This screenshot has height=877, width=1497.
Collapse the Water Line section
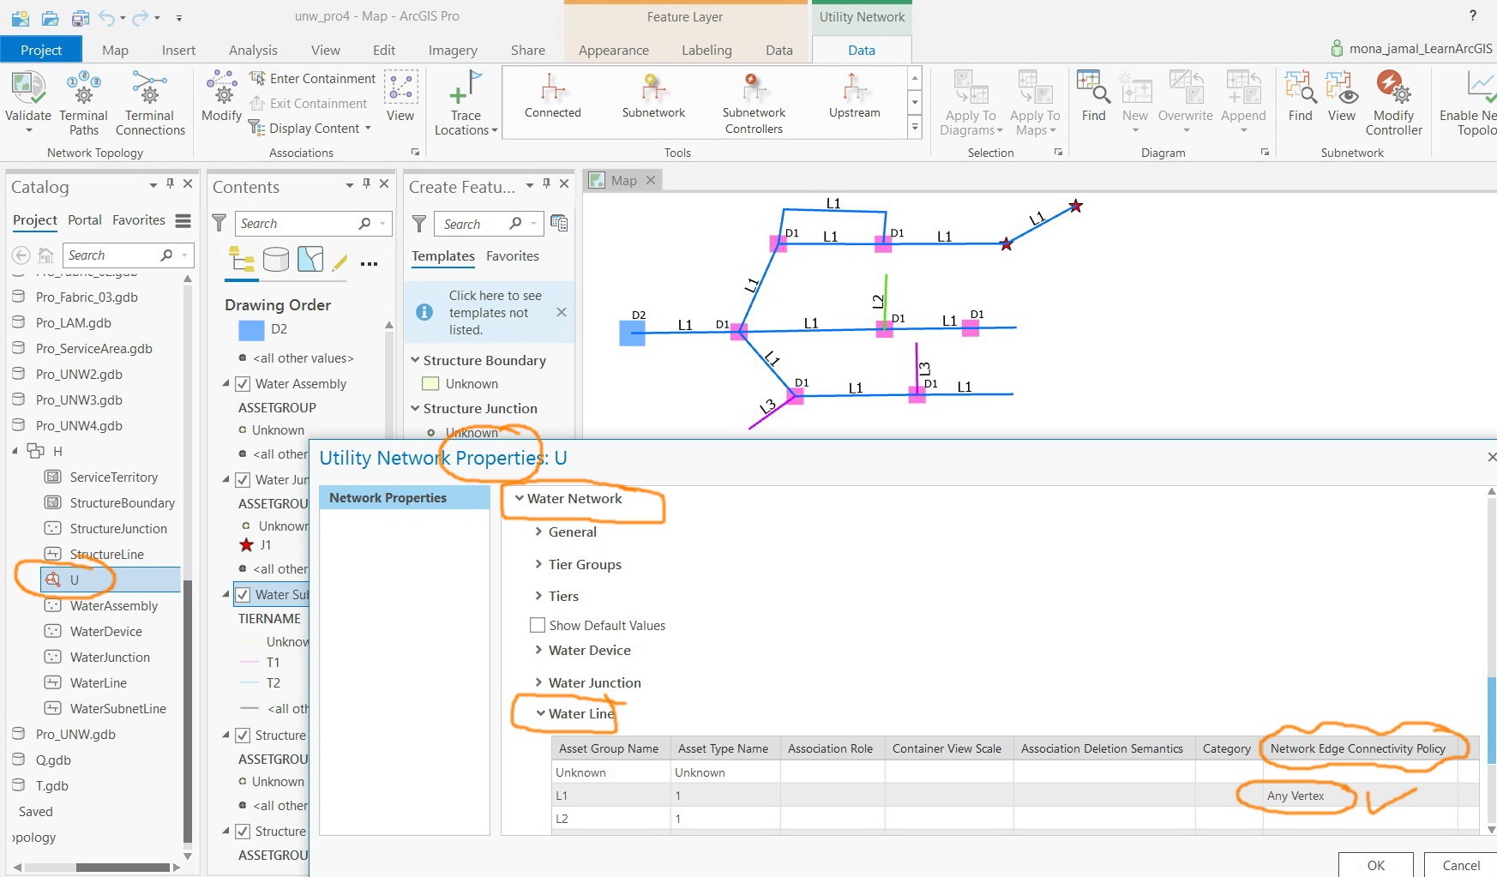pyautogui.click(x=540, y=713)
